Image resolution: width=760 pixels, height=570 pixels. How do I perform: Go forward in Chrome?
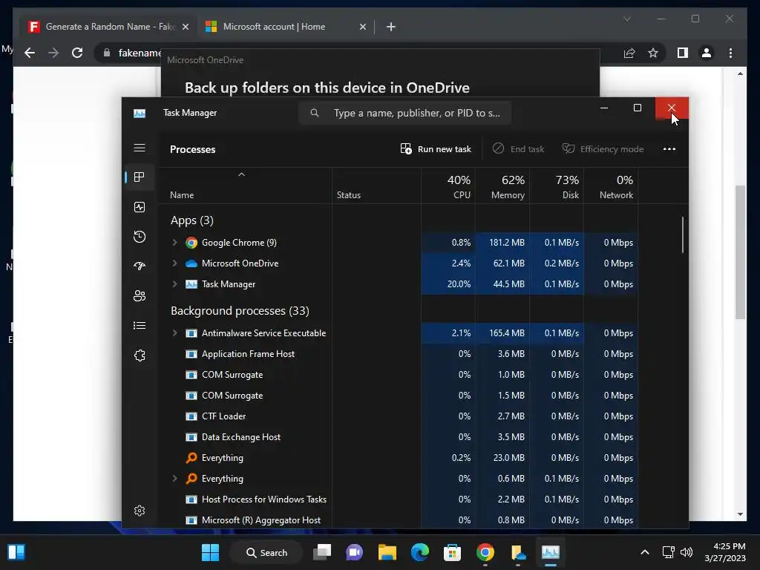(53, 53)
